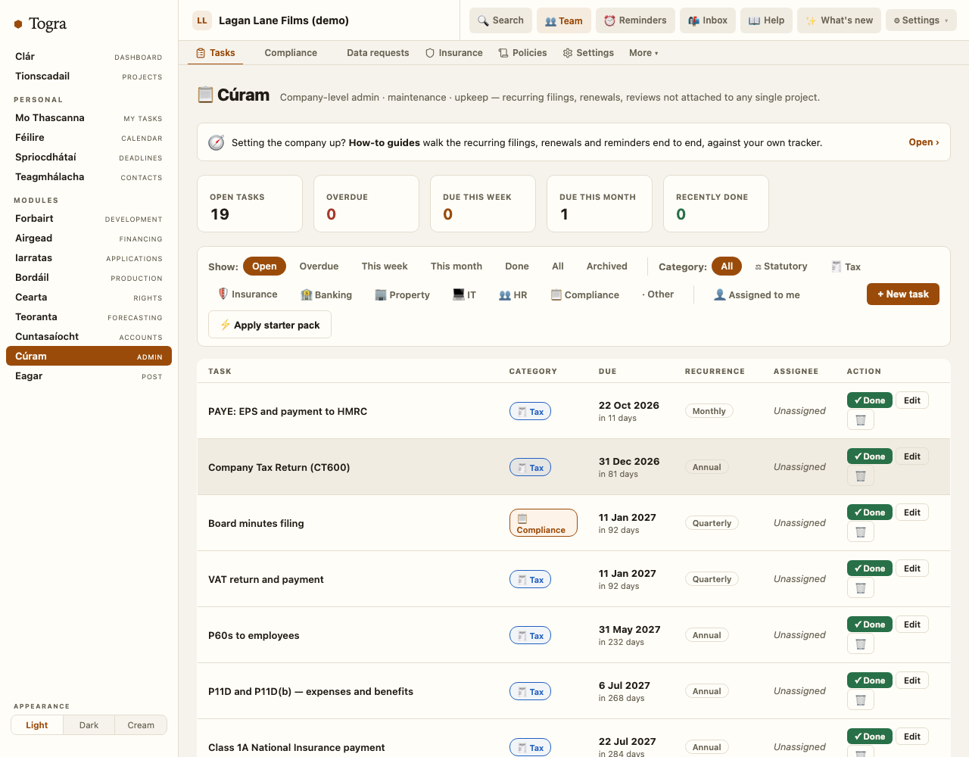Click the Help book icon button

coord(766,20)
